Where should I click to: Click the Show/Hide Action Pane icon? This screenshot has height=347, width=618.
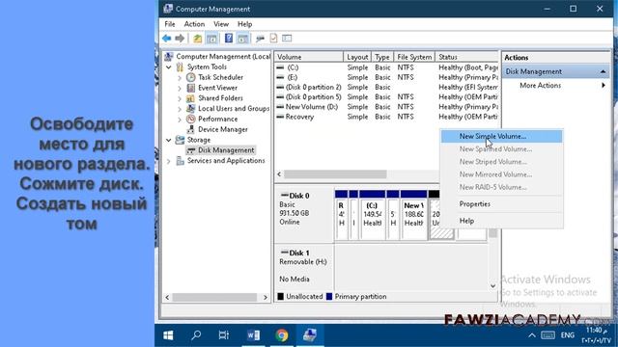click(x=242, y=39)
